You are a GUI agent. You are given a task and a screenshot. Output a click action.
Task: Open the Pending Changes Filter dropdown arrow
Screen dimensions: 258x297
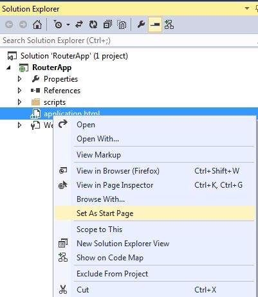[68, 24]
